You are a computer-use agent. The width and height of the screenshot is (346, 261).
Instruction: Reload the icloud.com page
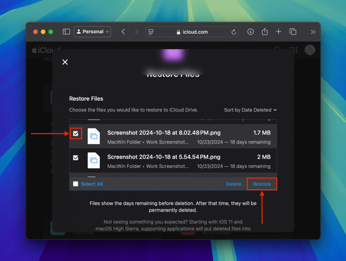(x=234, y=32)
